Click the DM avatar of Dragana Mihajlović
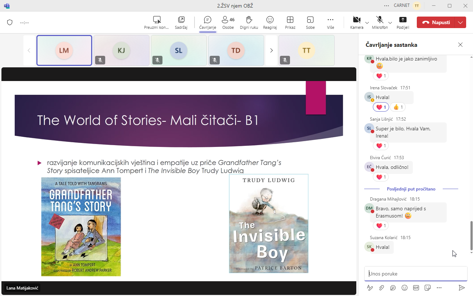The width and height of the screenshot is (473, 296). (x=369, y=208)
